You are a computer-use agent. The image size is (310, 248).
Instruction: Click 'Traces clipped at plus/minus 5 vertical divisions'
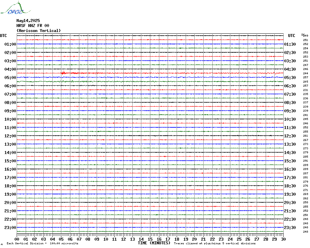pyautogui.click(x=215, y=243)
